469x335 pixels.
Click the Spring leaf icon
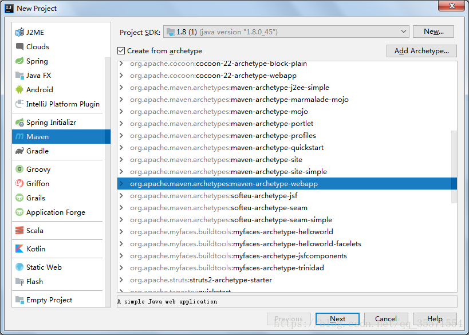click(x=19, y=61)
